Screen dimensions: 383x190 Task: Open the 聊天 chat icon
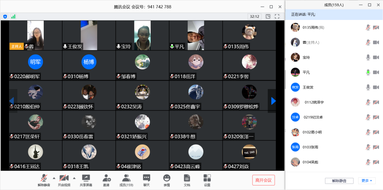[x=146, y=178]
